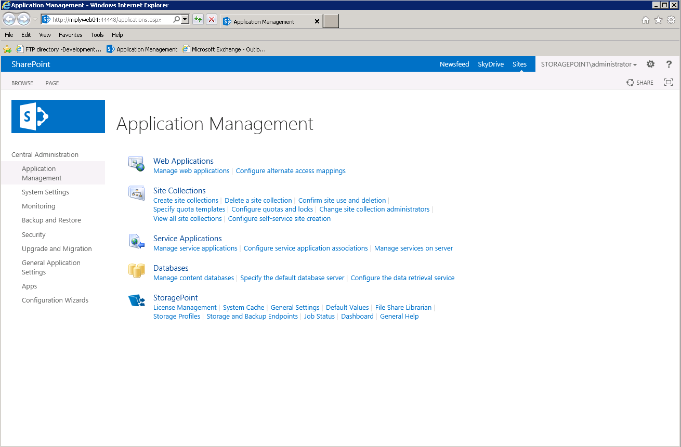Screen dimensions: 681x447
Task: Click the Service Applications section icon
Action: click(137, 242)
